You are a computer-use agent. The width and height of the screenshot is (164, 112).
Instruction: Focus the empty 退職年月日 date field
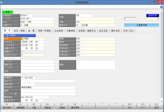[32, 48]
